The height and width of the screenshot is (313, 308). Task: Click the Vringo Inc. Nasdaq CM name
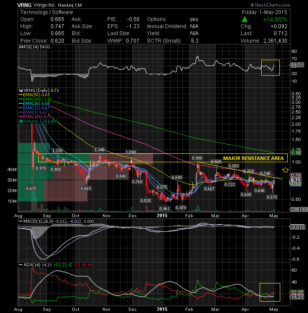[58, 5]
